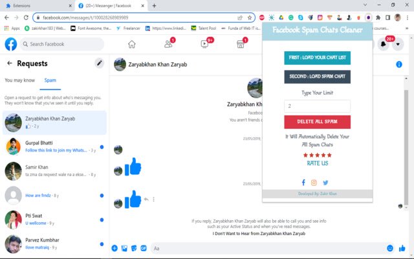Viewport: 414px width, 259px height.
Task: Click the Developed By Zakir Khan link
Action: point(318,194)
